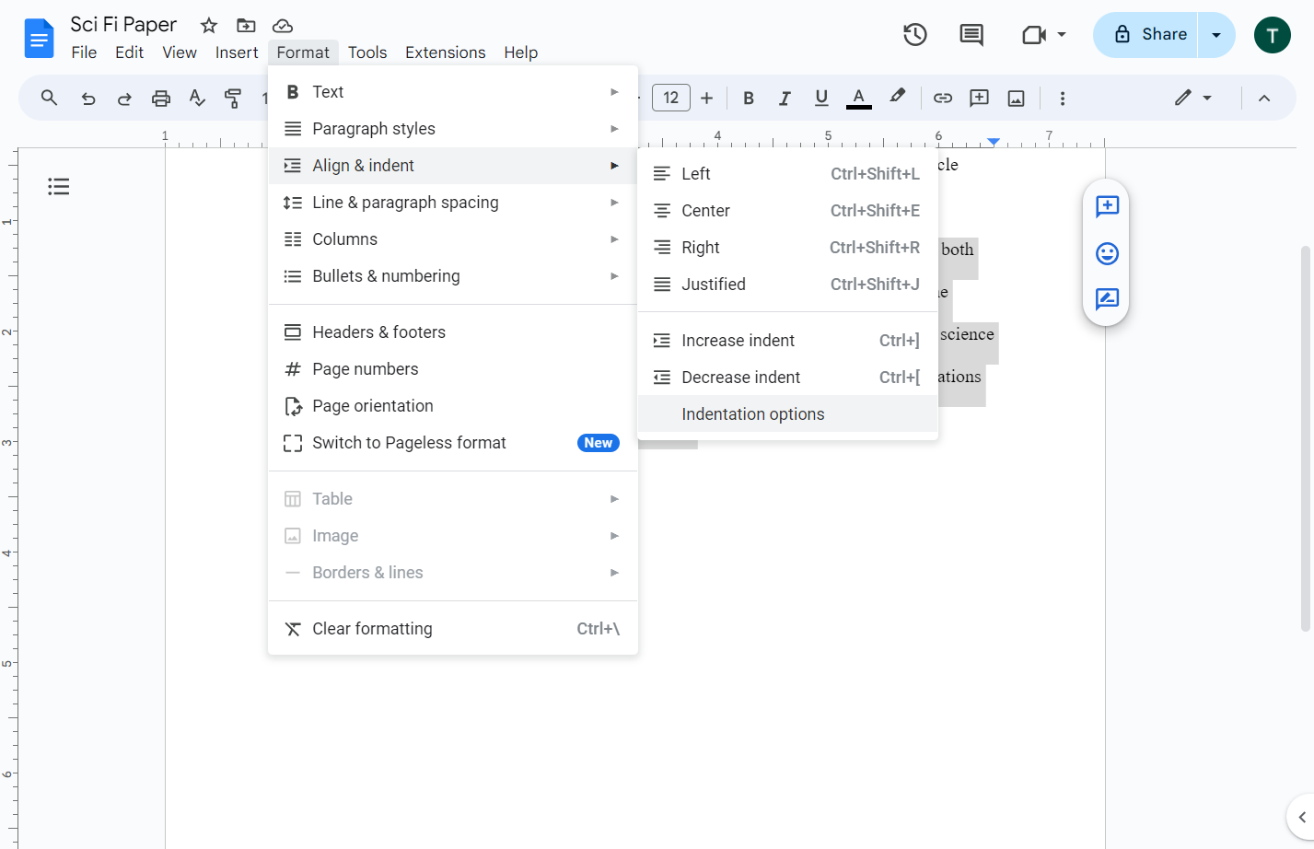Hide the menus with collapse arrow
Screen dimensions: 1314x849
pyautogui.click(x=1264, y=98)
